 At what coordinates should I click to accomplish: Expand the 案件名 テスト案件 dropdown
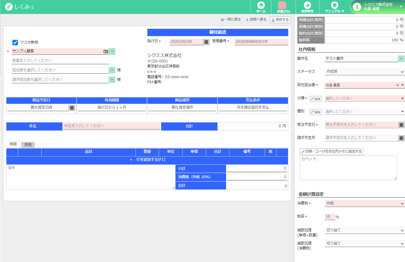[401, 58]
